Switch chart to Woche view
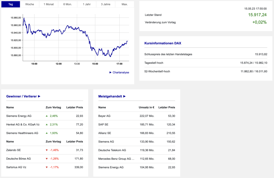 (30, 4)
